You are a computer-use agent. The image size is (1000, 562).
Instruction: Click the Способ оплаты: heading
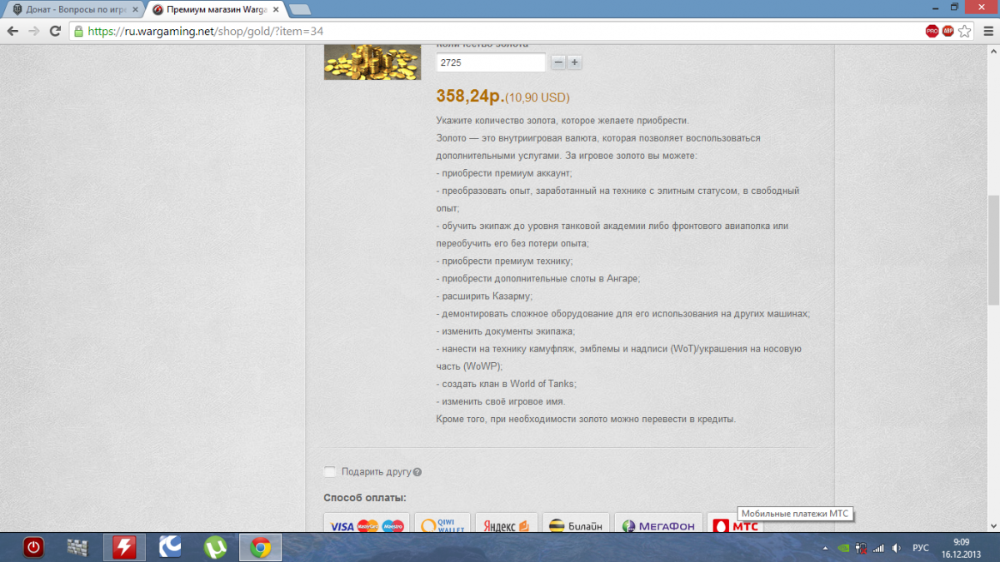(365, 498)
